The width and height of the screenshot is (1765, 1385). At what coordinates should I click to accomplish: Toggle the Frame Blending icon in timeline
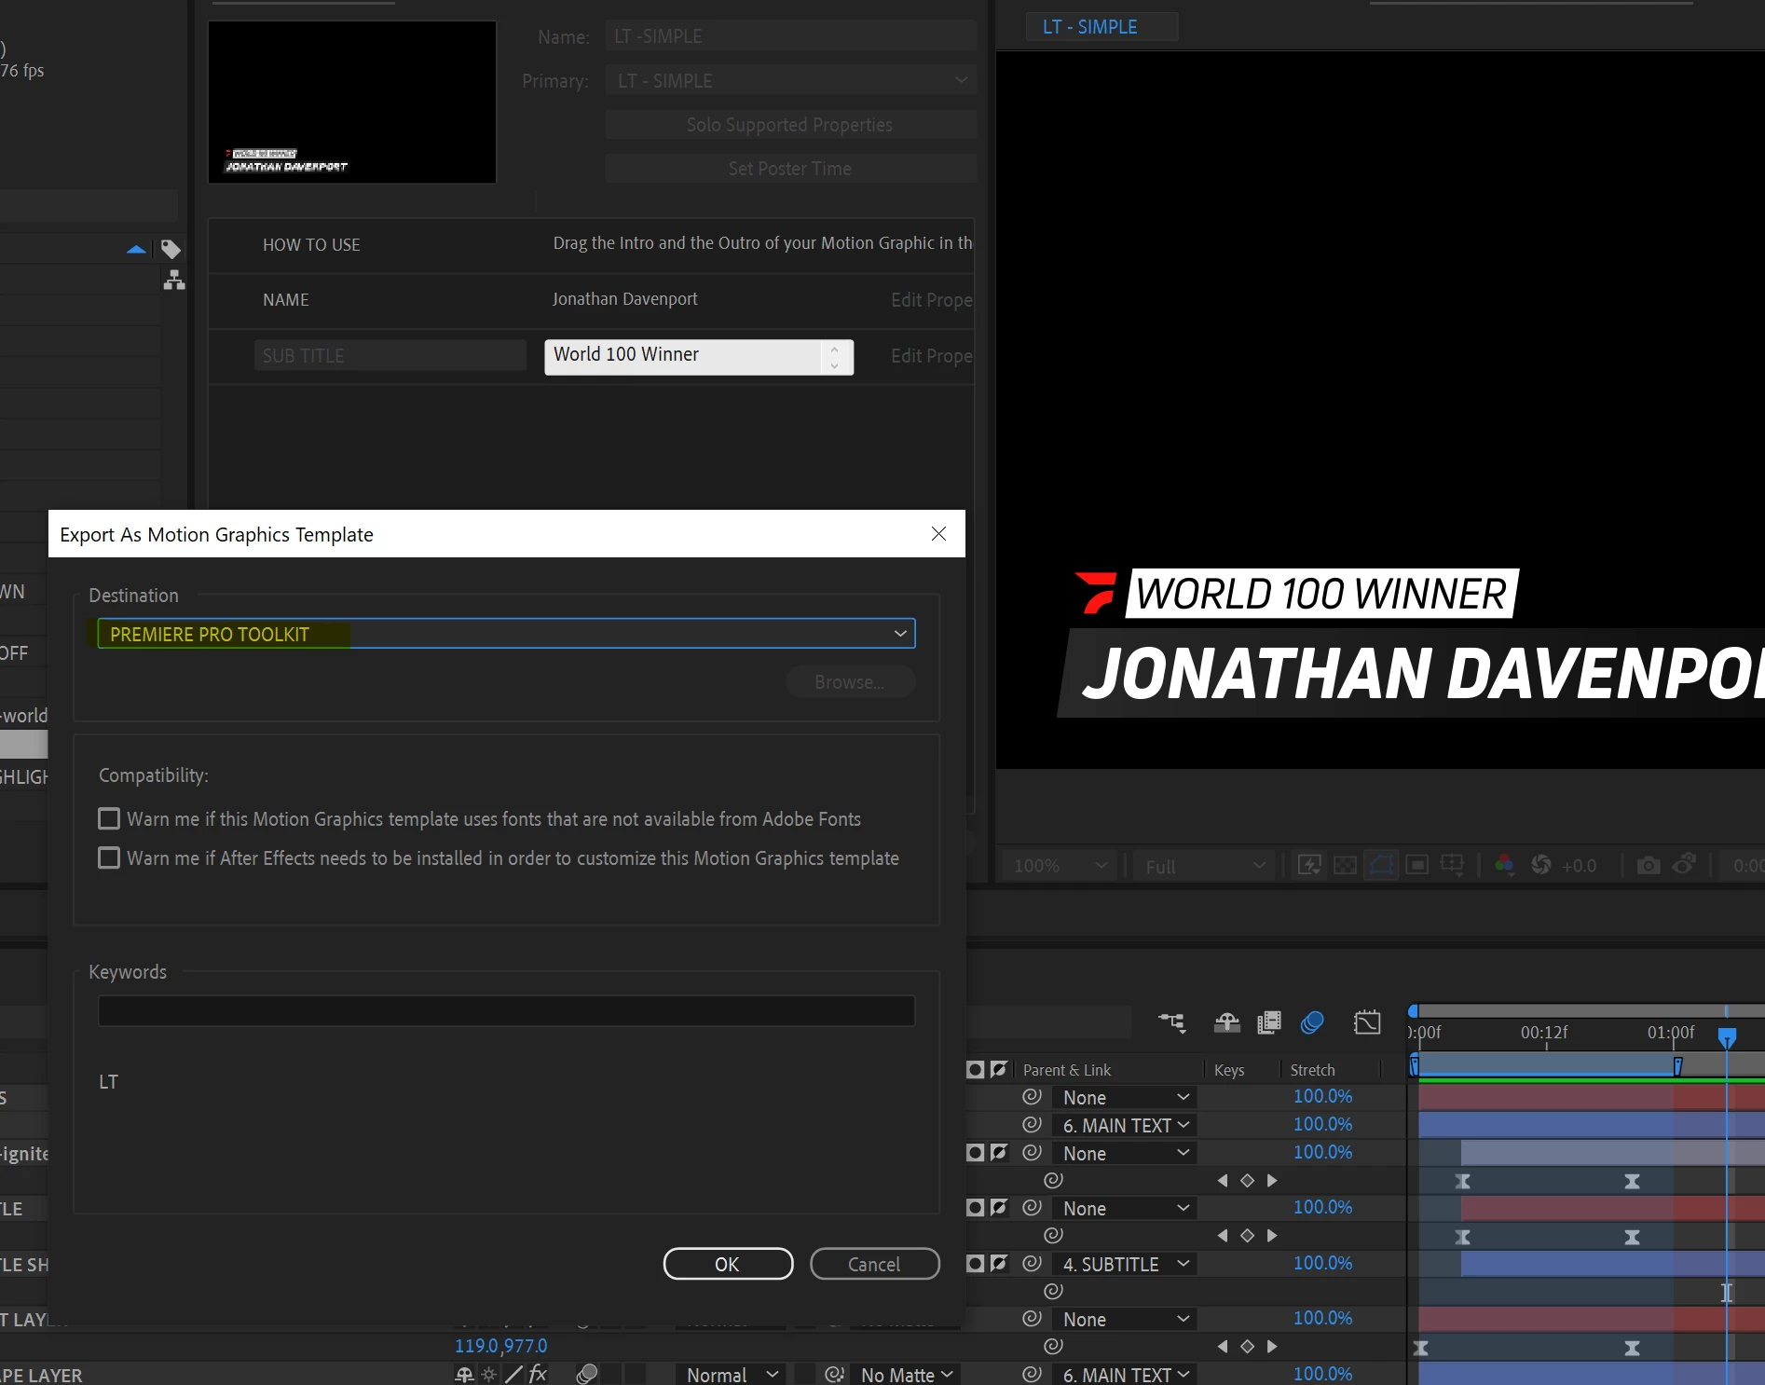1269,1022
